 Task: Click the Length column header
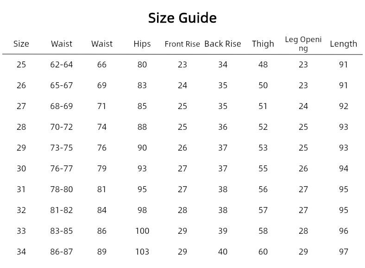[x=344, y=44]
